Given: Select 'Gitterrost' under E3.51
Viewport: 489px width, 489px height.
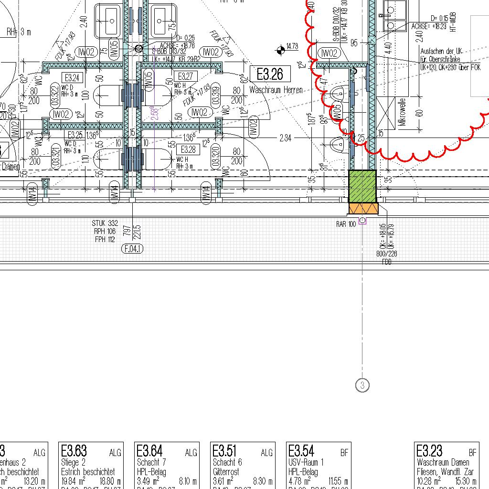Looking at the screenshot, I should [x=226, y=471].
